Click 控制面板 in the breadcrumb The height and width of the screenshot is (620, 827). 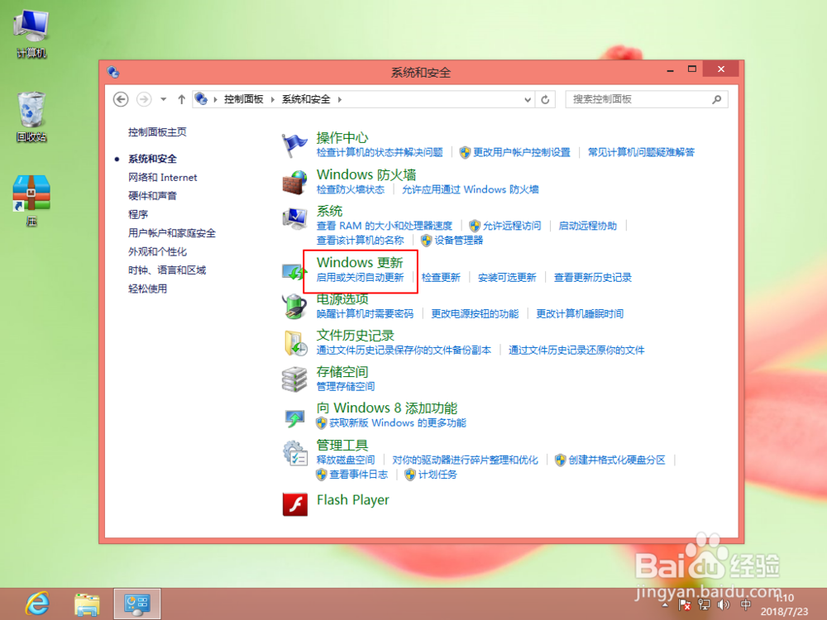(244, 99)
